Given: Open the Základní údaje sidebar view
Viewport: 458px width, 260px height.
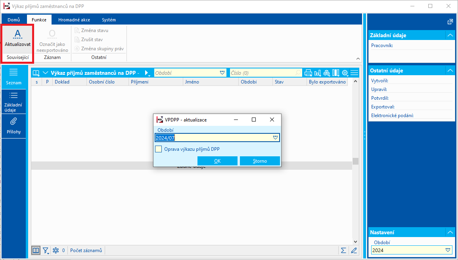Looking at the screenshot, I should tap(14, 101).
